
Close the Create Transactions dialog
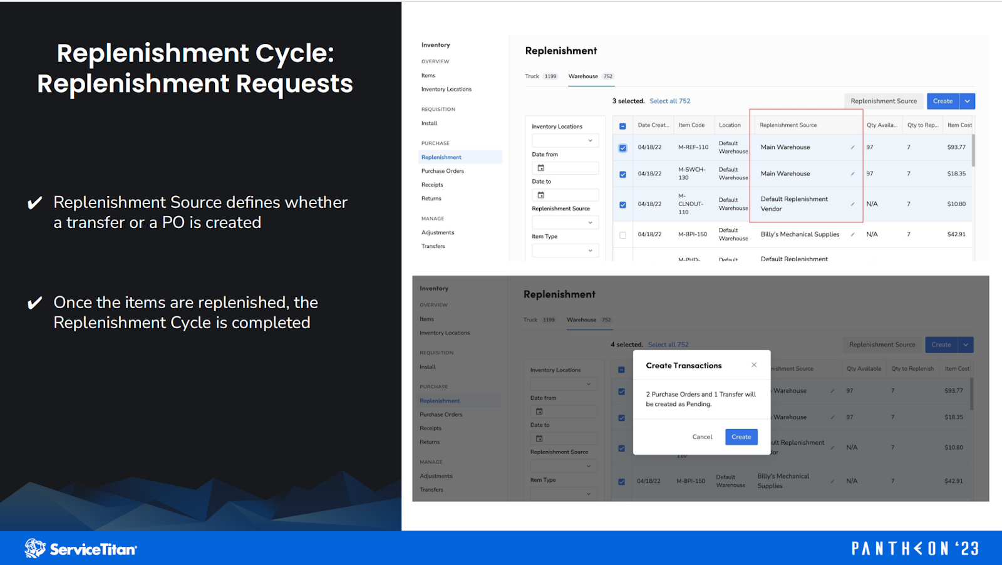pos(754,365)
